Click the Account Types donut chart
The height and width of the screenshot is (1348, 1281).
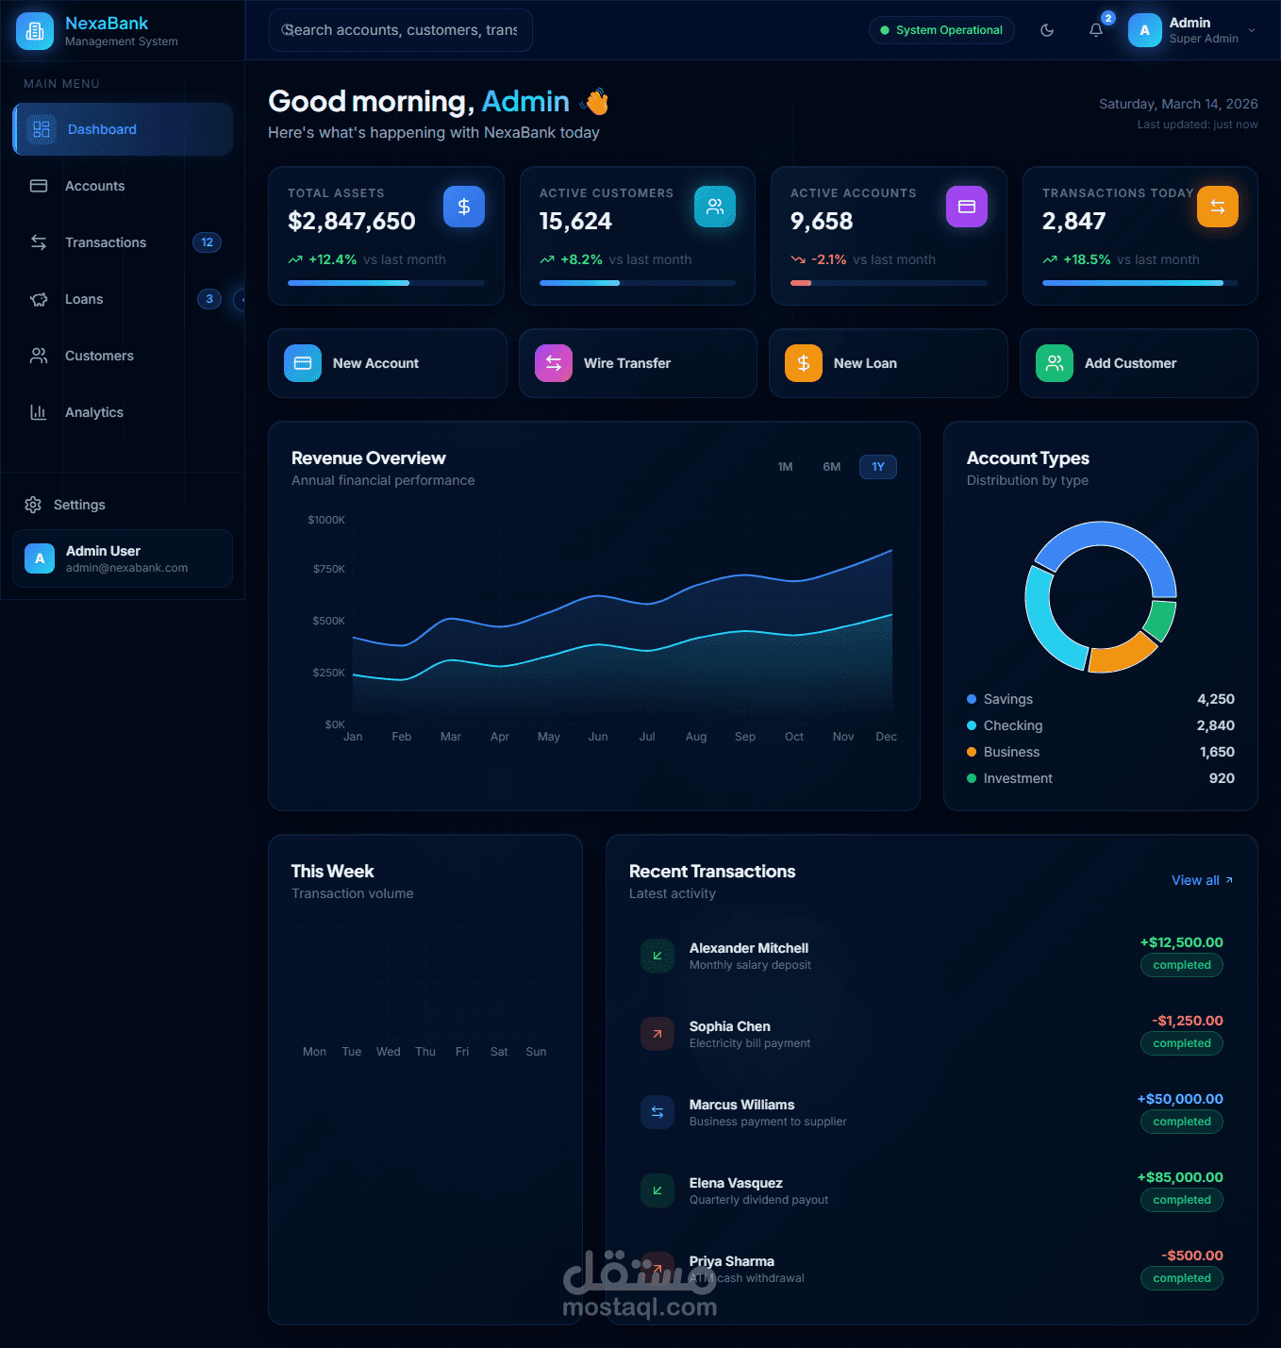(x=1101, y=597)
